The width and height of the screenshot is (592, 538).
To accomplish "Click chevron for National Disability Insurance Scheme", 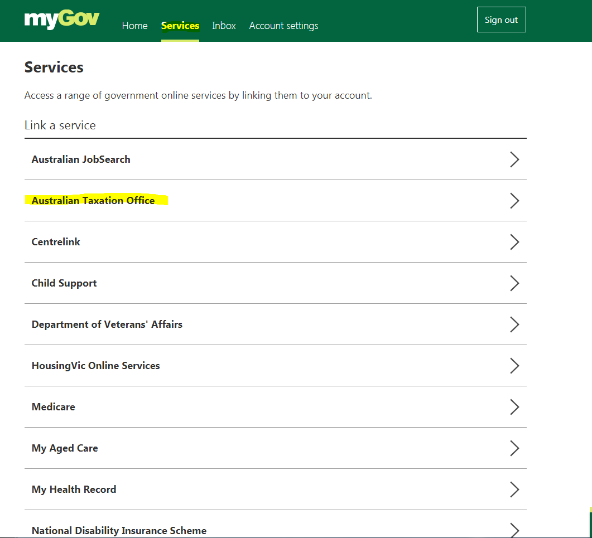I will 514,530.
